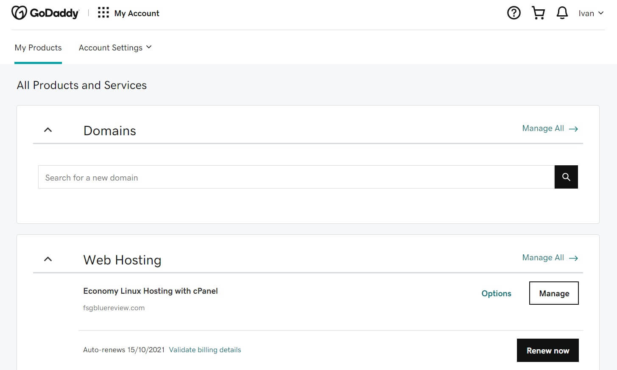Click Renew now for hosting
This screenshot has width=617, height=370.
pyautogui.click(x=547, y=351)
